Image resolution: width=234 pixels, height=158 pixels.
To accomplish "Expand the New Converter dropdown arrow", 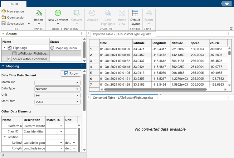I will 58,24.
